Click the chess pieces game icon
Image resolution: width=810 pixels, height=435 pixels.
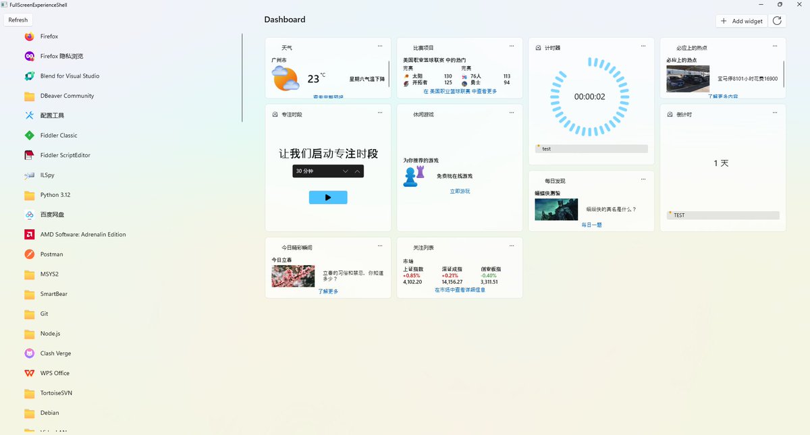pyautogui.click(x=414, y=177)
